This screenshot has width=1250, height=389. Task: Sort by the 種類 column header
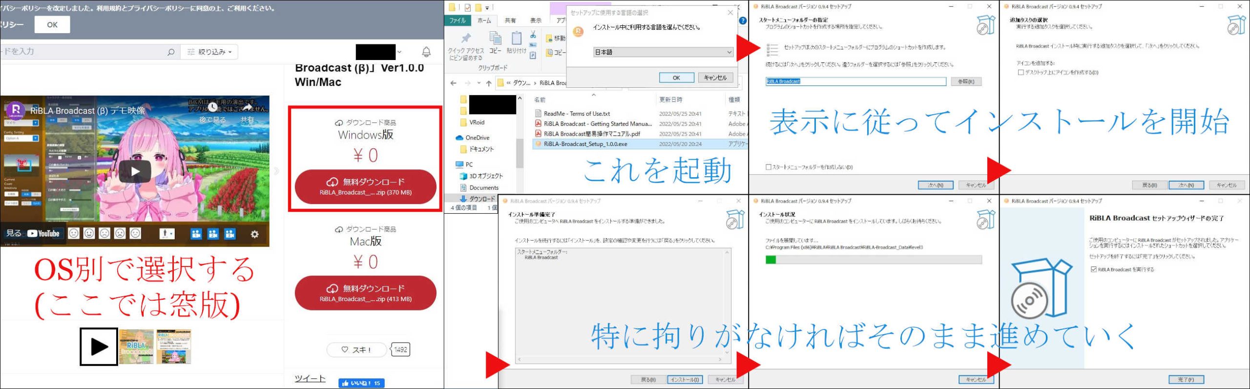pos(734,100)
